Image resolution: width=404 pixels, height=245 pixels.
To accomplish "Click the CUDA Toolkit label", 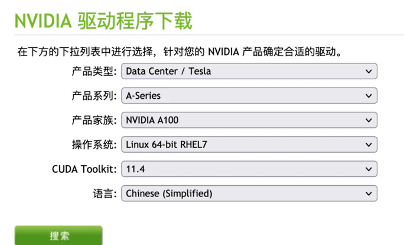I will (x=84, y=169).
